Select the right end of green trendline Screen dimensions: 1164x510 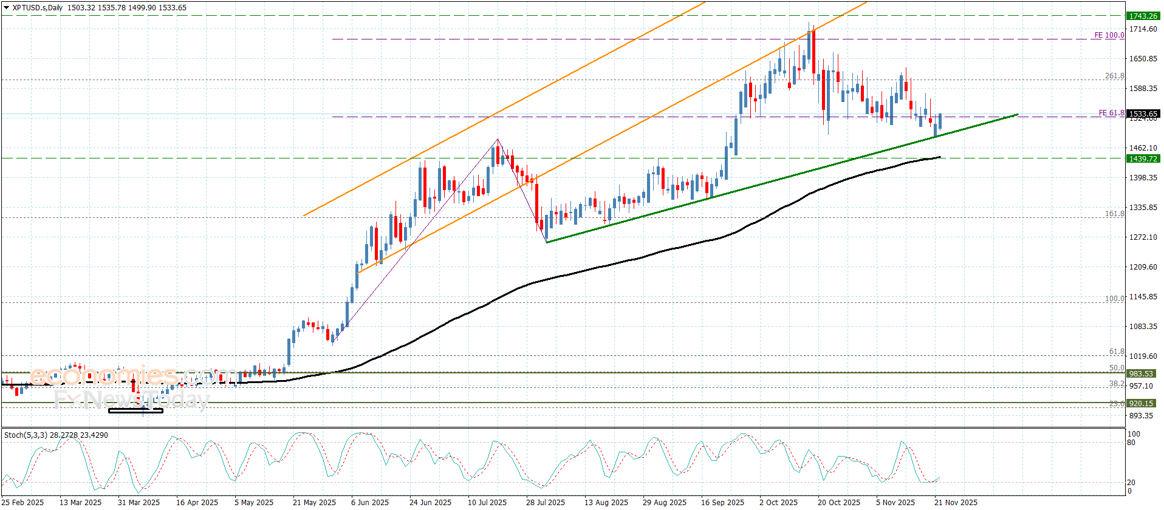tap(1016, 114)
